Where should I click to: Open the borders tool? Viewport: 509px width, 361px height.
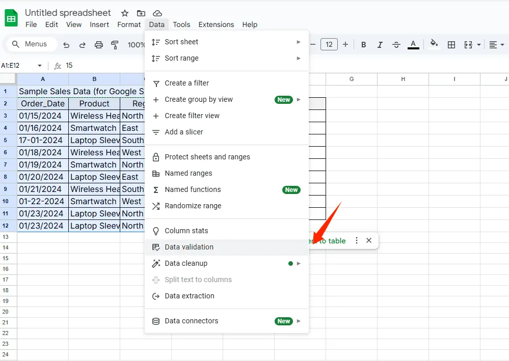pos(451,45)
